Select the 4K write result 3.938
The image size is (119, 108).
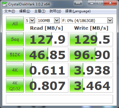91,70
